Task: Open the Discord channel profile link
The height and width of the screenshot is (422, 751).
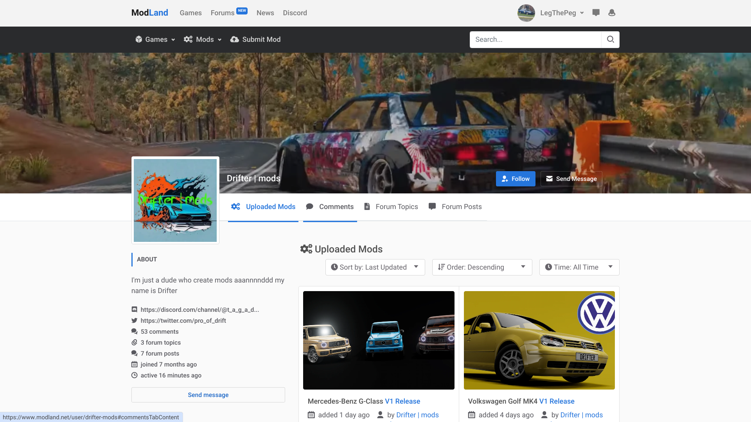Action: point(200,309)
